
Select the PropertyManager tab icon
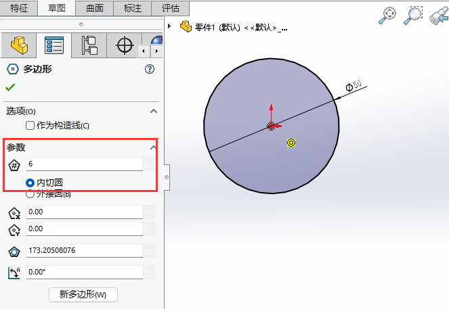pyautogui.click(x=54, y=45)
